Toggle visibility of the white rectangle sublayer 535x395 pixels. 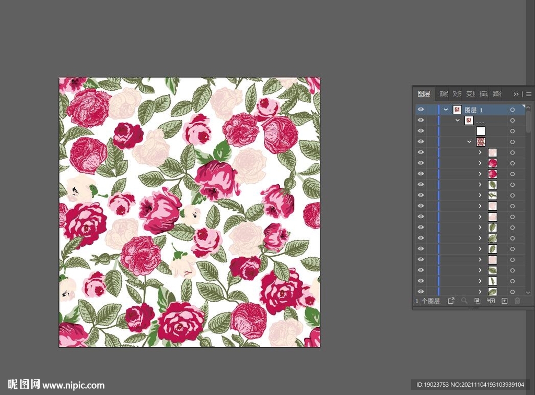[421, 131]
